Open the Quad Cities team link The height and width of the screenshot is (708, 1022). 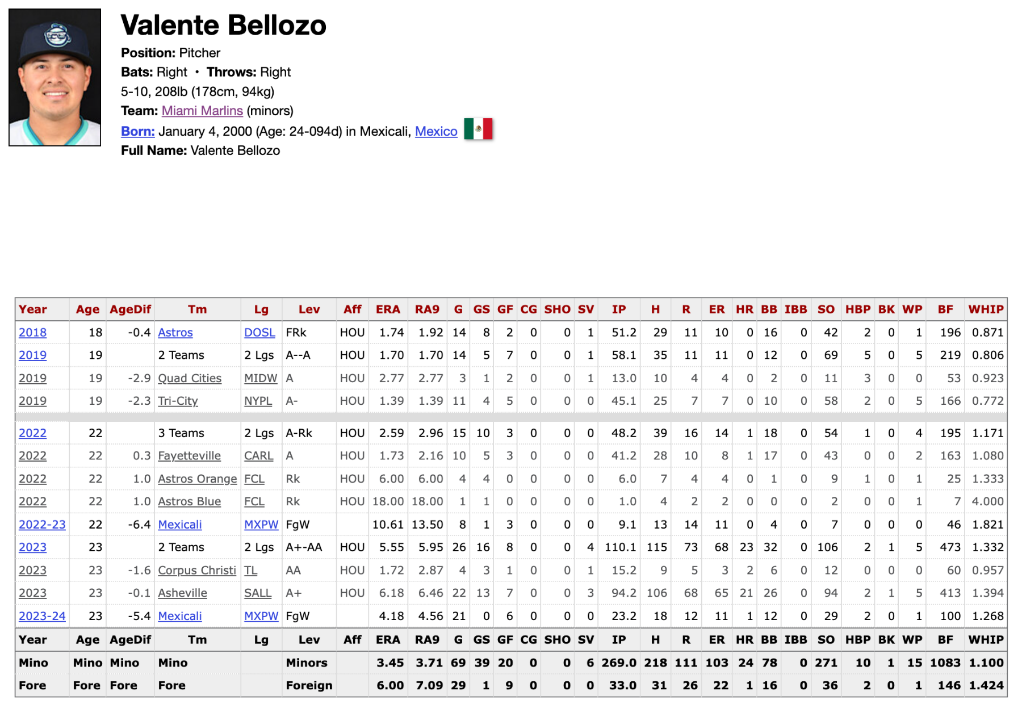190,378
